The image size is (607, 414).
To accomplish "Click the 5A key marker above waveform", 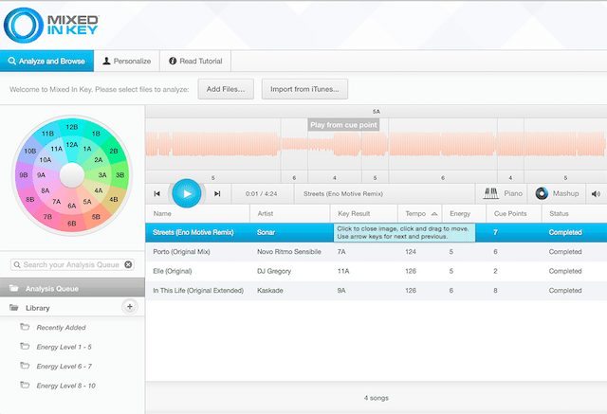I will pyautogui.click(x=377, y=112).
